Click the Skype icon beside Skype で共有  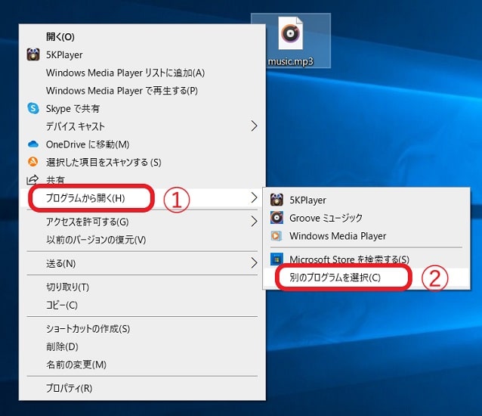pos(33,108)
